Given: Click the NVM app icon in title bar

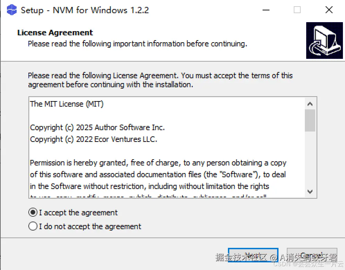Looking at the screenshot, I should [11, 10].
